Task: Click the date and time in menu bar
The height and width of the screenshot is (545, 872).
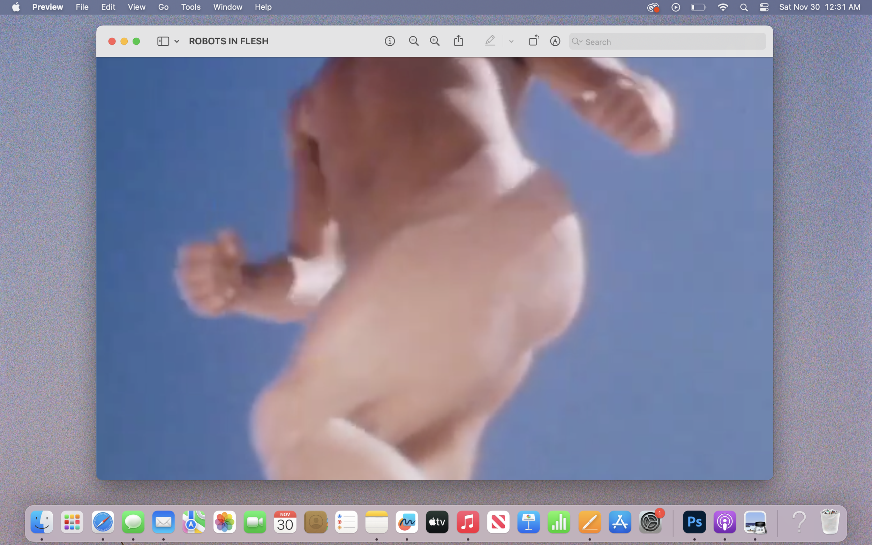Action: coord(819,7)
